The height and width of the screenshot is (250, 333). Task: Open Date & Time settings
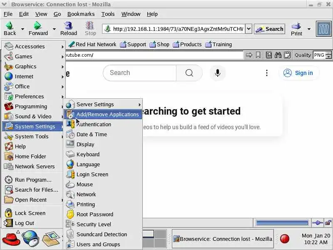click(103, 134)
